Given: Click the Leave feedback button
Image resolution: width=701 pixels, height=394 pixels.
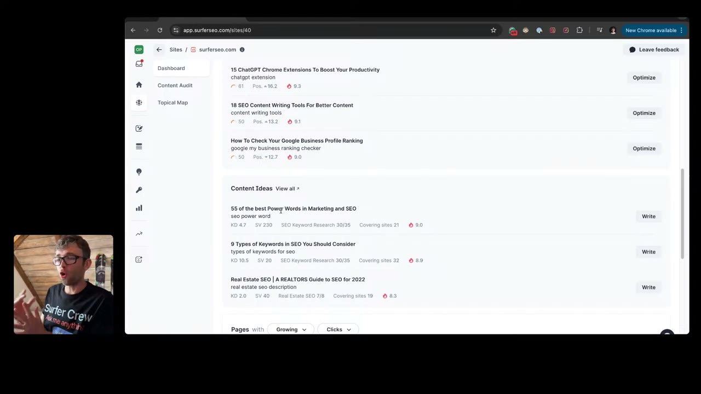Looking at the screenshot, I should [x=654, y=50].
